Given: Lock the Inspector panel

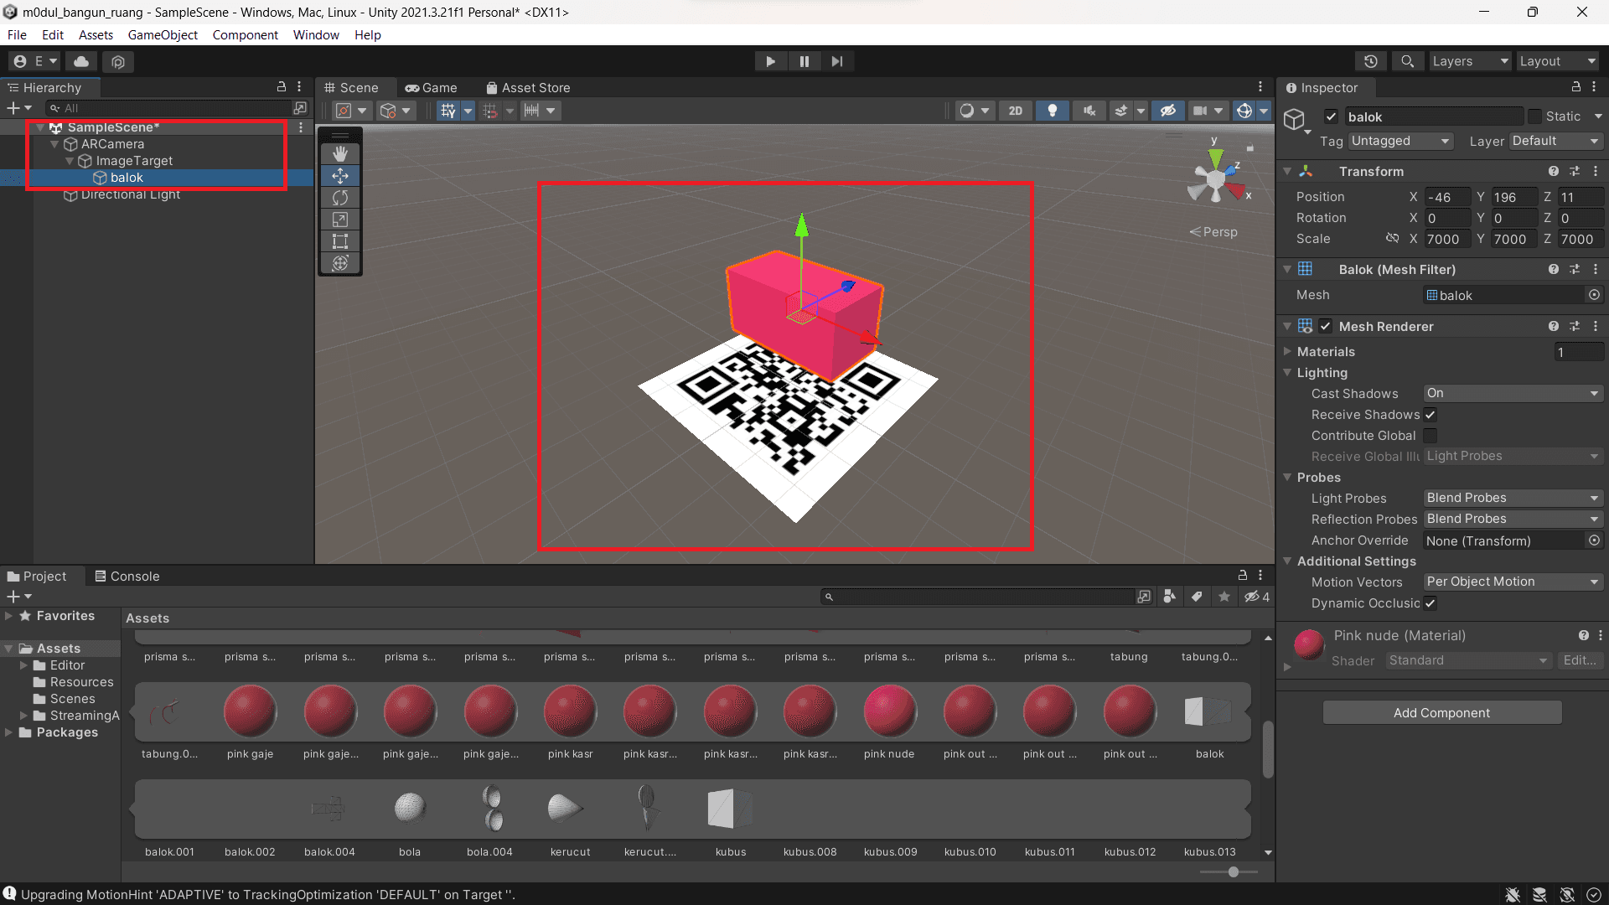Looking at the screenshot, I should [1576, 87].
